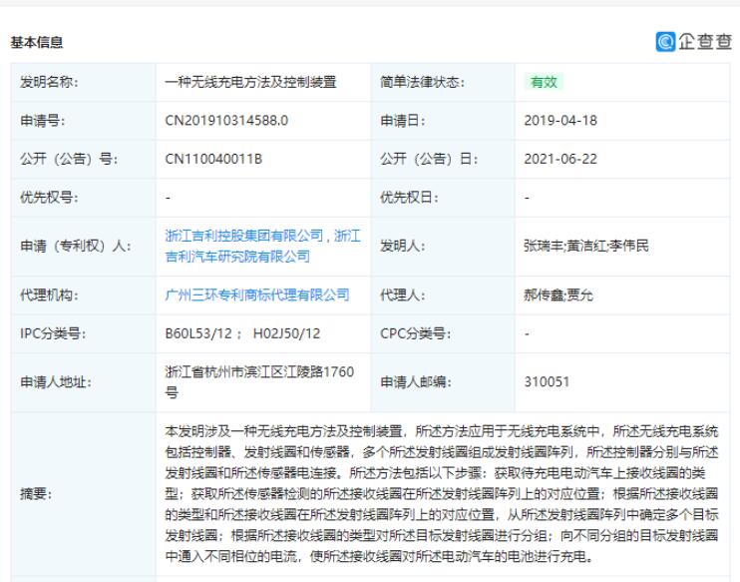Click the 发明名称 label cell
The width and height of the screenshot is (740, 582).
tap(84, 82)
